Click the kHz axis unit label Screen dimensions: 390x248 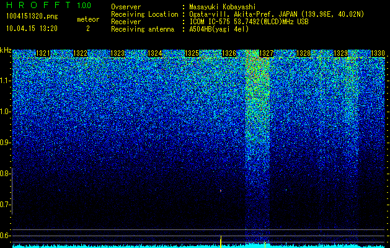click(x=6, y=50)
